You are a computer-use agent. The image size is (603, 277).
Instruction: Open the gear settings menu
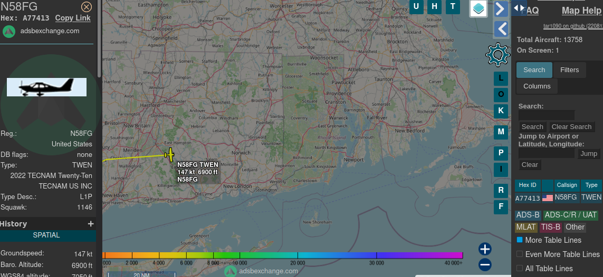(497, 55)
